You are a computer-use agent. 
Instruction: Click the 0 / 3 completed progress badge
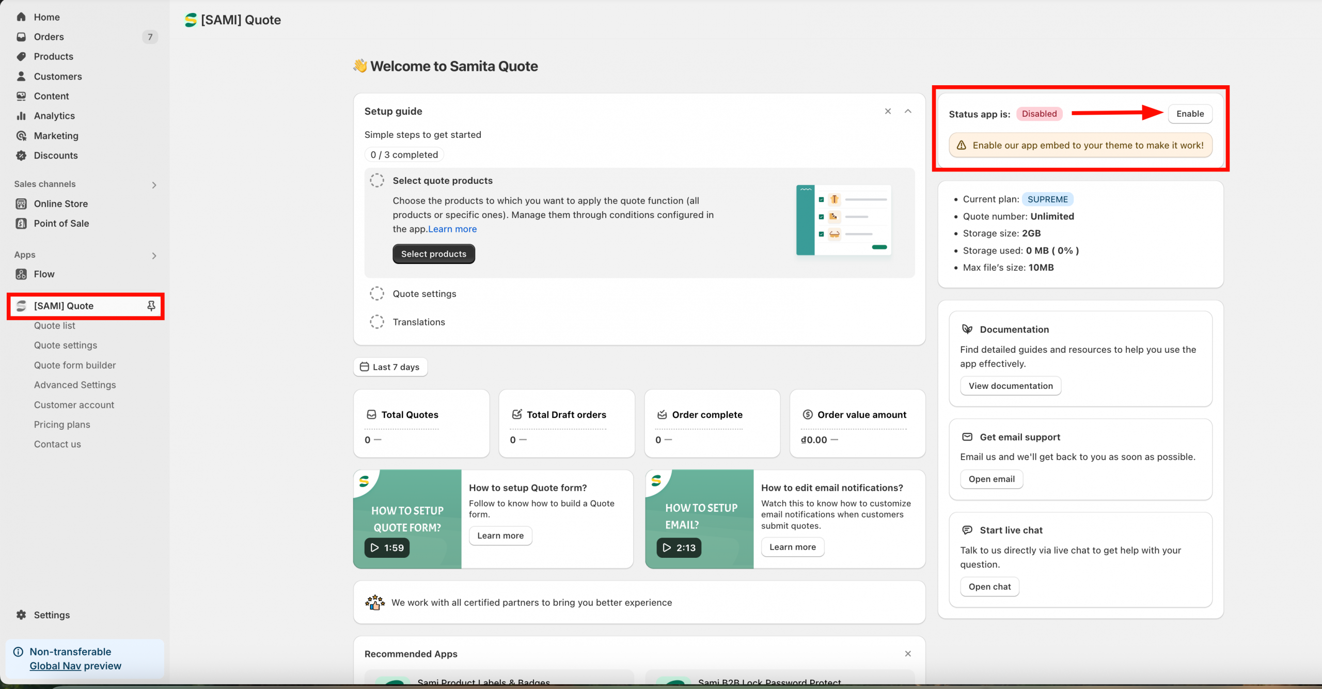[x=404, y=154]
